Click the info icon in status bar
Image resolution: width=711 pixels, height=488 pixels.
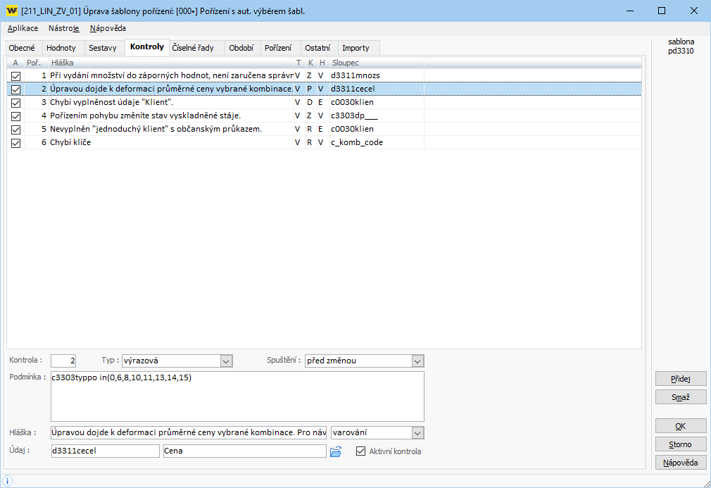click(x=8, y=480)
